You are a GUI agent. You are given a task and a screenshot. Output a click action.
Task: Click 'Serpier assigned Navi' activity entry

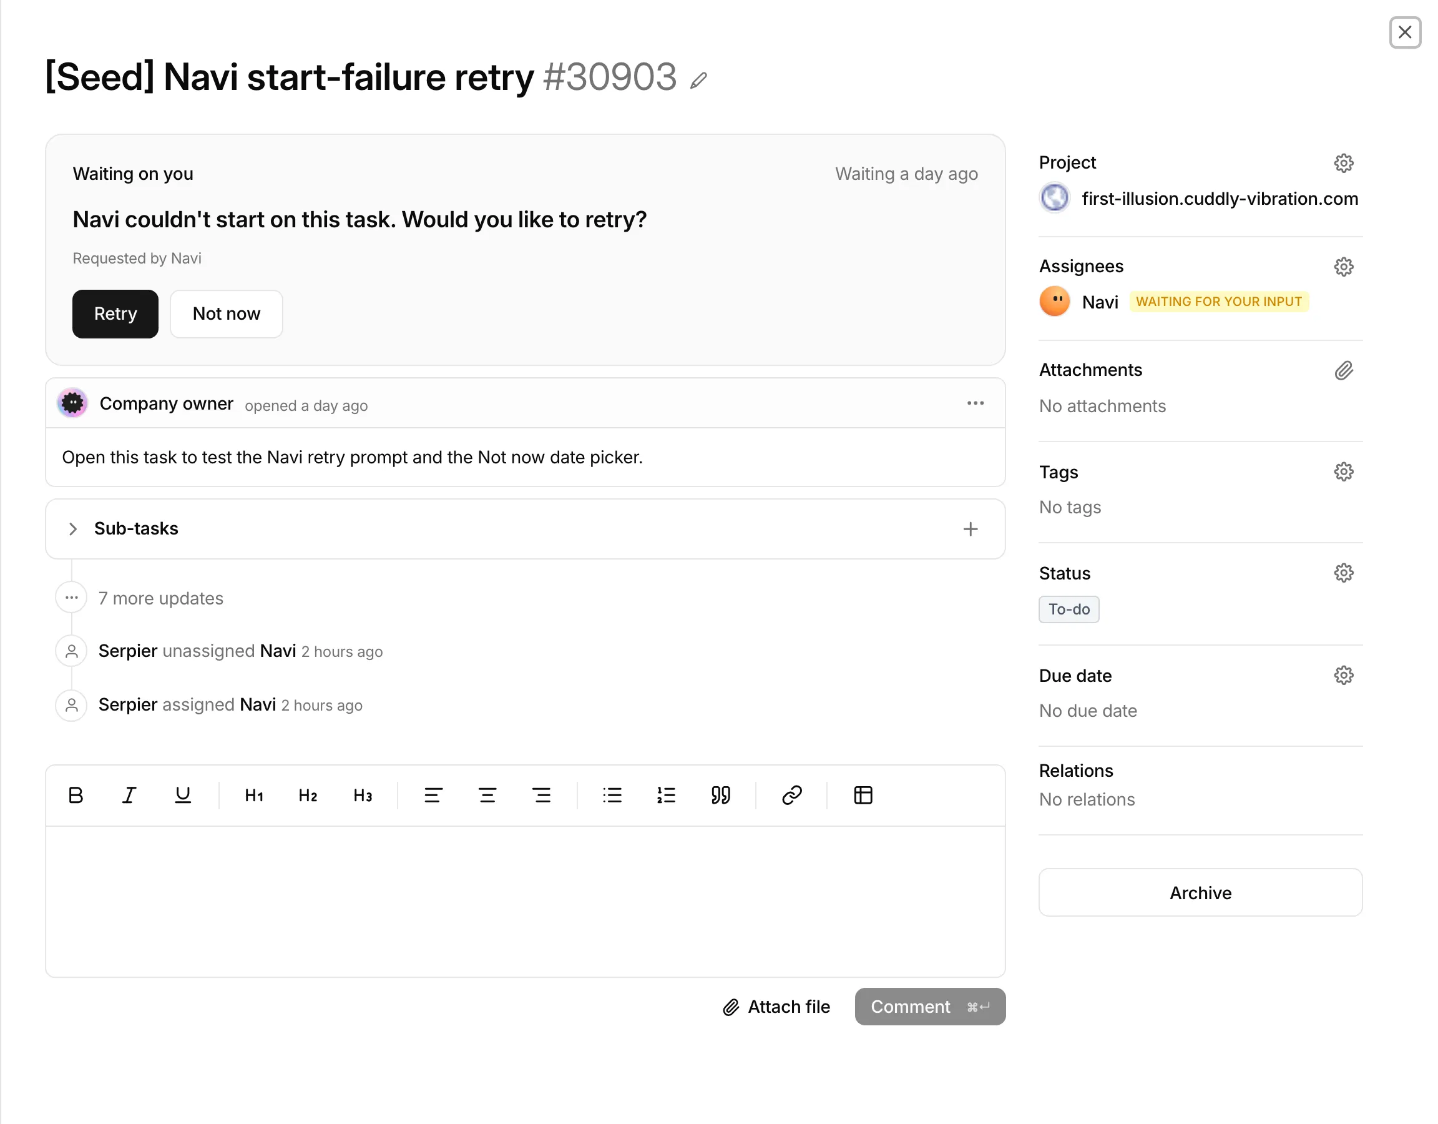[230, 705]
